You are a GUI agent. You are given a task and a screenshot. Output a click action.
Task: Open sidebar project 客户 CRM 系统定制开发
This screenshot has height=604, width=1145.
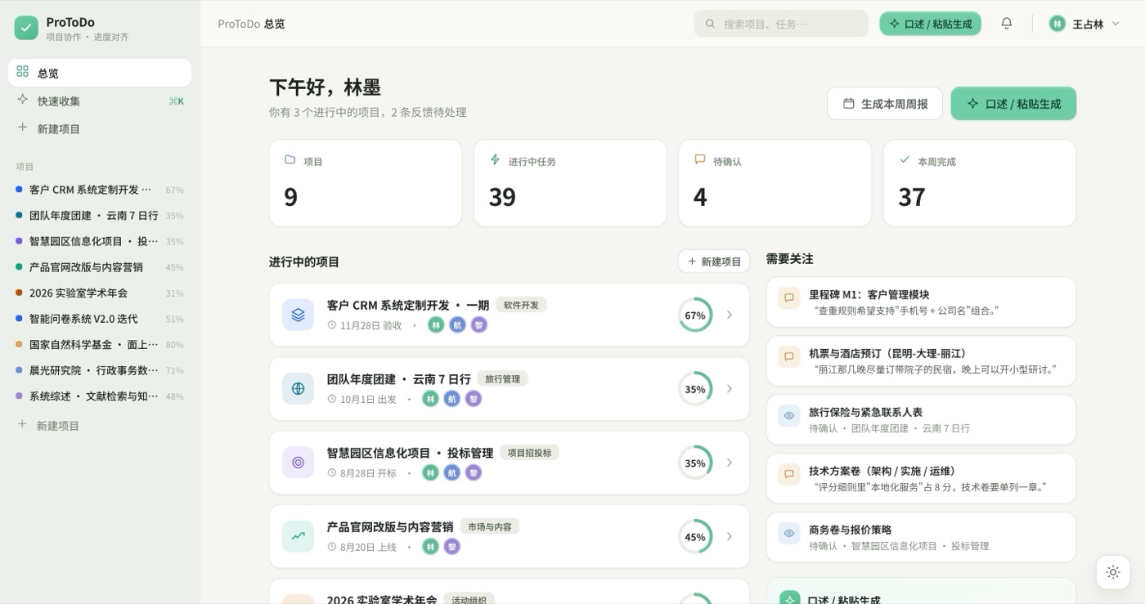pyautogui.click(x=100, y=190)
